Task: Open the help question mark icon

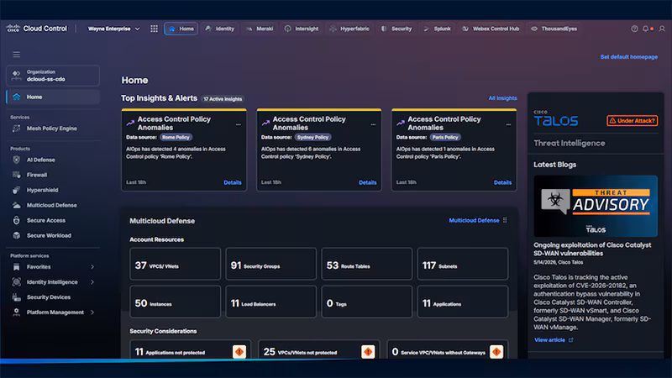Action: tap(634, 29)
